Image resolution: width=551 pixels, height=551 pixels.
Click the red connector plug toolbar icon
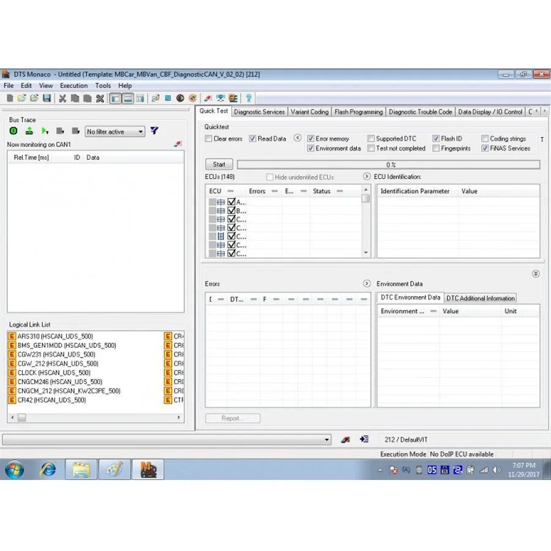tap(208, 99)
